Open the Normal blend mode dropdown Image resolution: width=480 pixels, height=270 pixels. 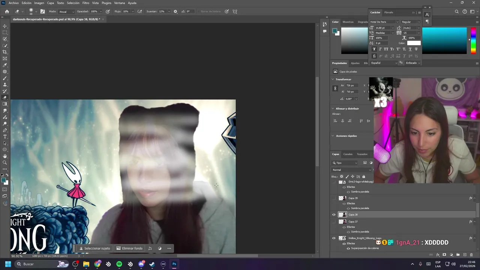(351, 170)
